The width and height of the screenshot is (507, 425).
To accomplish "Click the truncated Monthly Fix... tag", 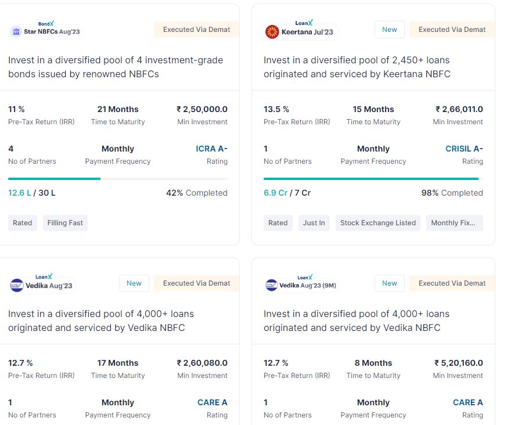I will point(454,223).
